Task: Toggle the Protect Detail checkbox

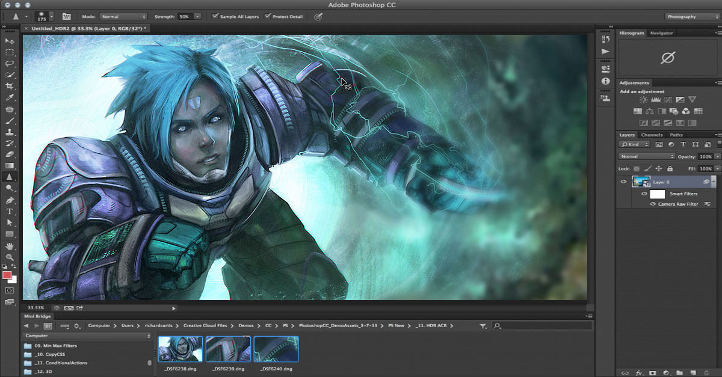Action: 267,16
